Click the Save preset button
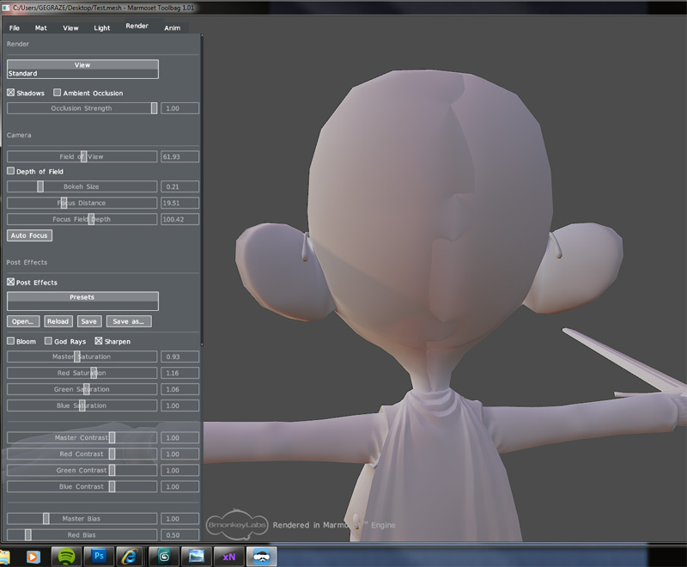 pos(89,321)
